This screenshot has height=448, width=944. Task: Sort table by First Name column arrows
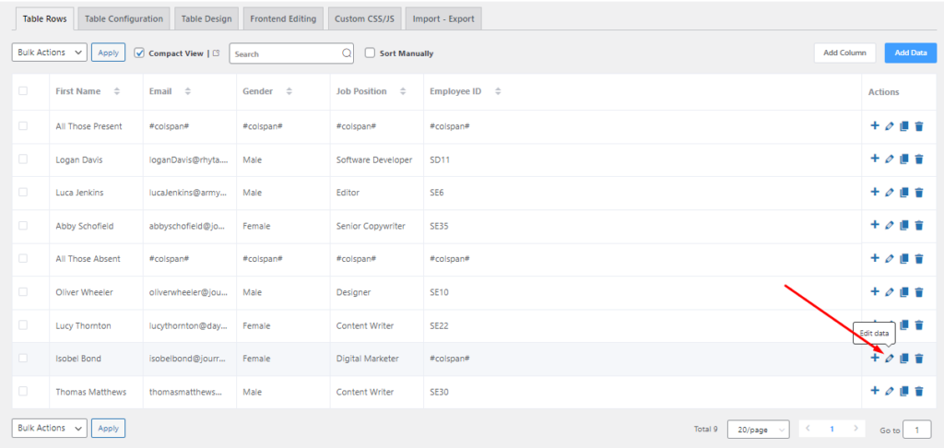(x=117, y=91)
